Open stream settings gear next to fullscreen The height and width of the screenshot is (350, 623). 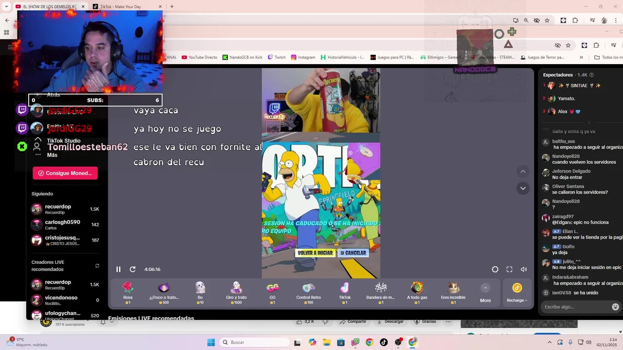tap(495, 269)
